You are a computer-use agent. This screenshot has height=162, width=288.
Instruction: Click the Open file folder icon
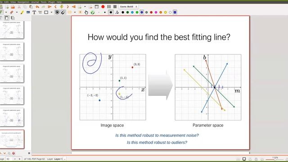(x=13, y=7)
